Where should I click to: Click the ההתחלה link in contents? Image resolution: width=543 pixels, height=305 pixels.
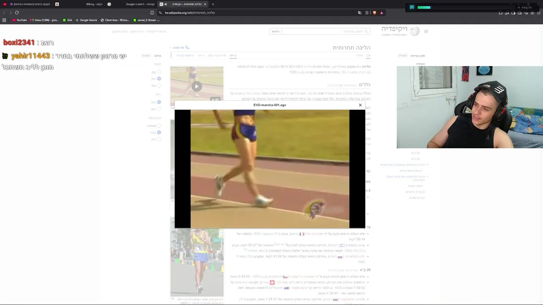(x=420, y=64)
